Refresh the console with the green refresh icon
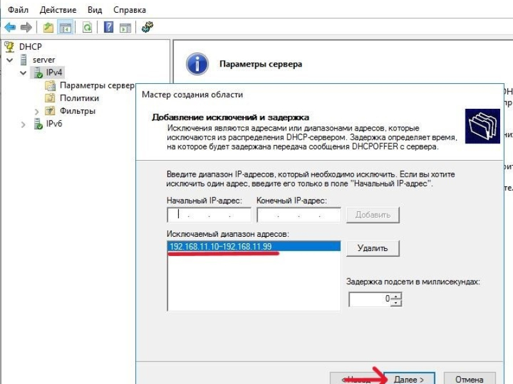Screen dimensions: 513x384 tap(87, 28)
